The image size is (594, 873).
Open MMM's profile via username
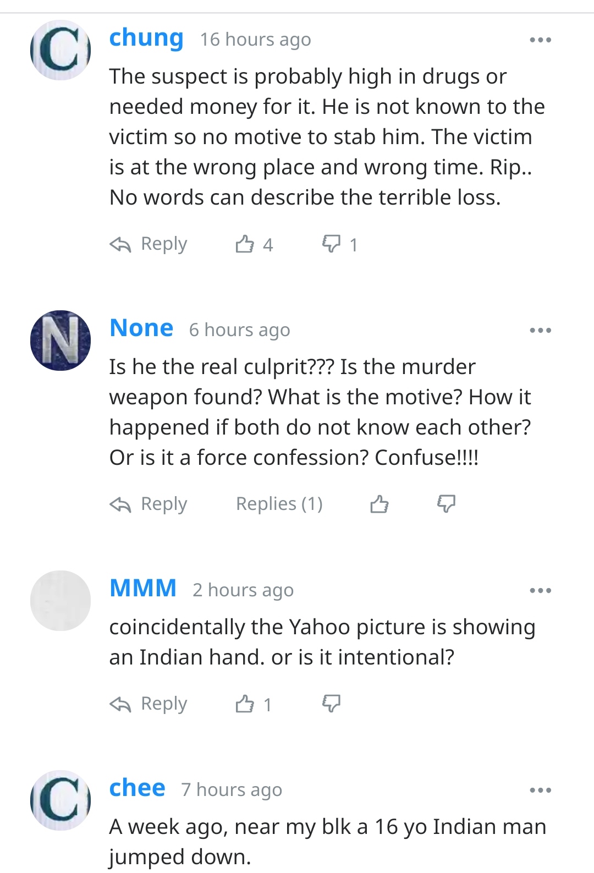(143, 589)
